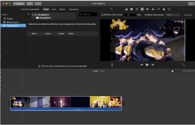Click the magic wand auto-enhance icon
The height and width of the screenshot is (125, 195).
coord(112,9)
